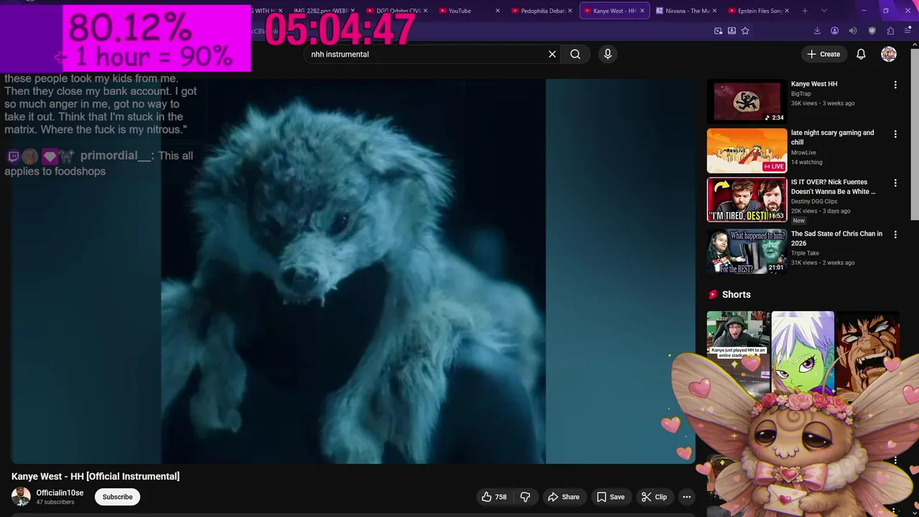919x517 pixels.
Task: Open the browser extensions puzzle icon
Action: pyautogui.click(x=890, y=31)
